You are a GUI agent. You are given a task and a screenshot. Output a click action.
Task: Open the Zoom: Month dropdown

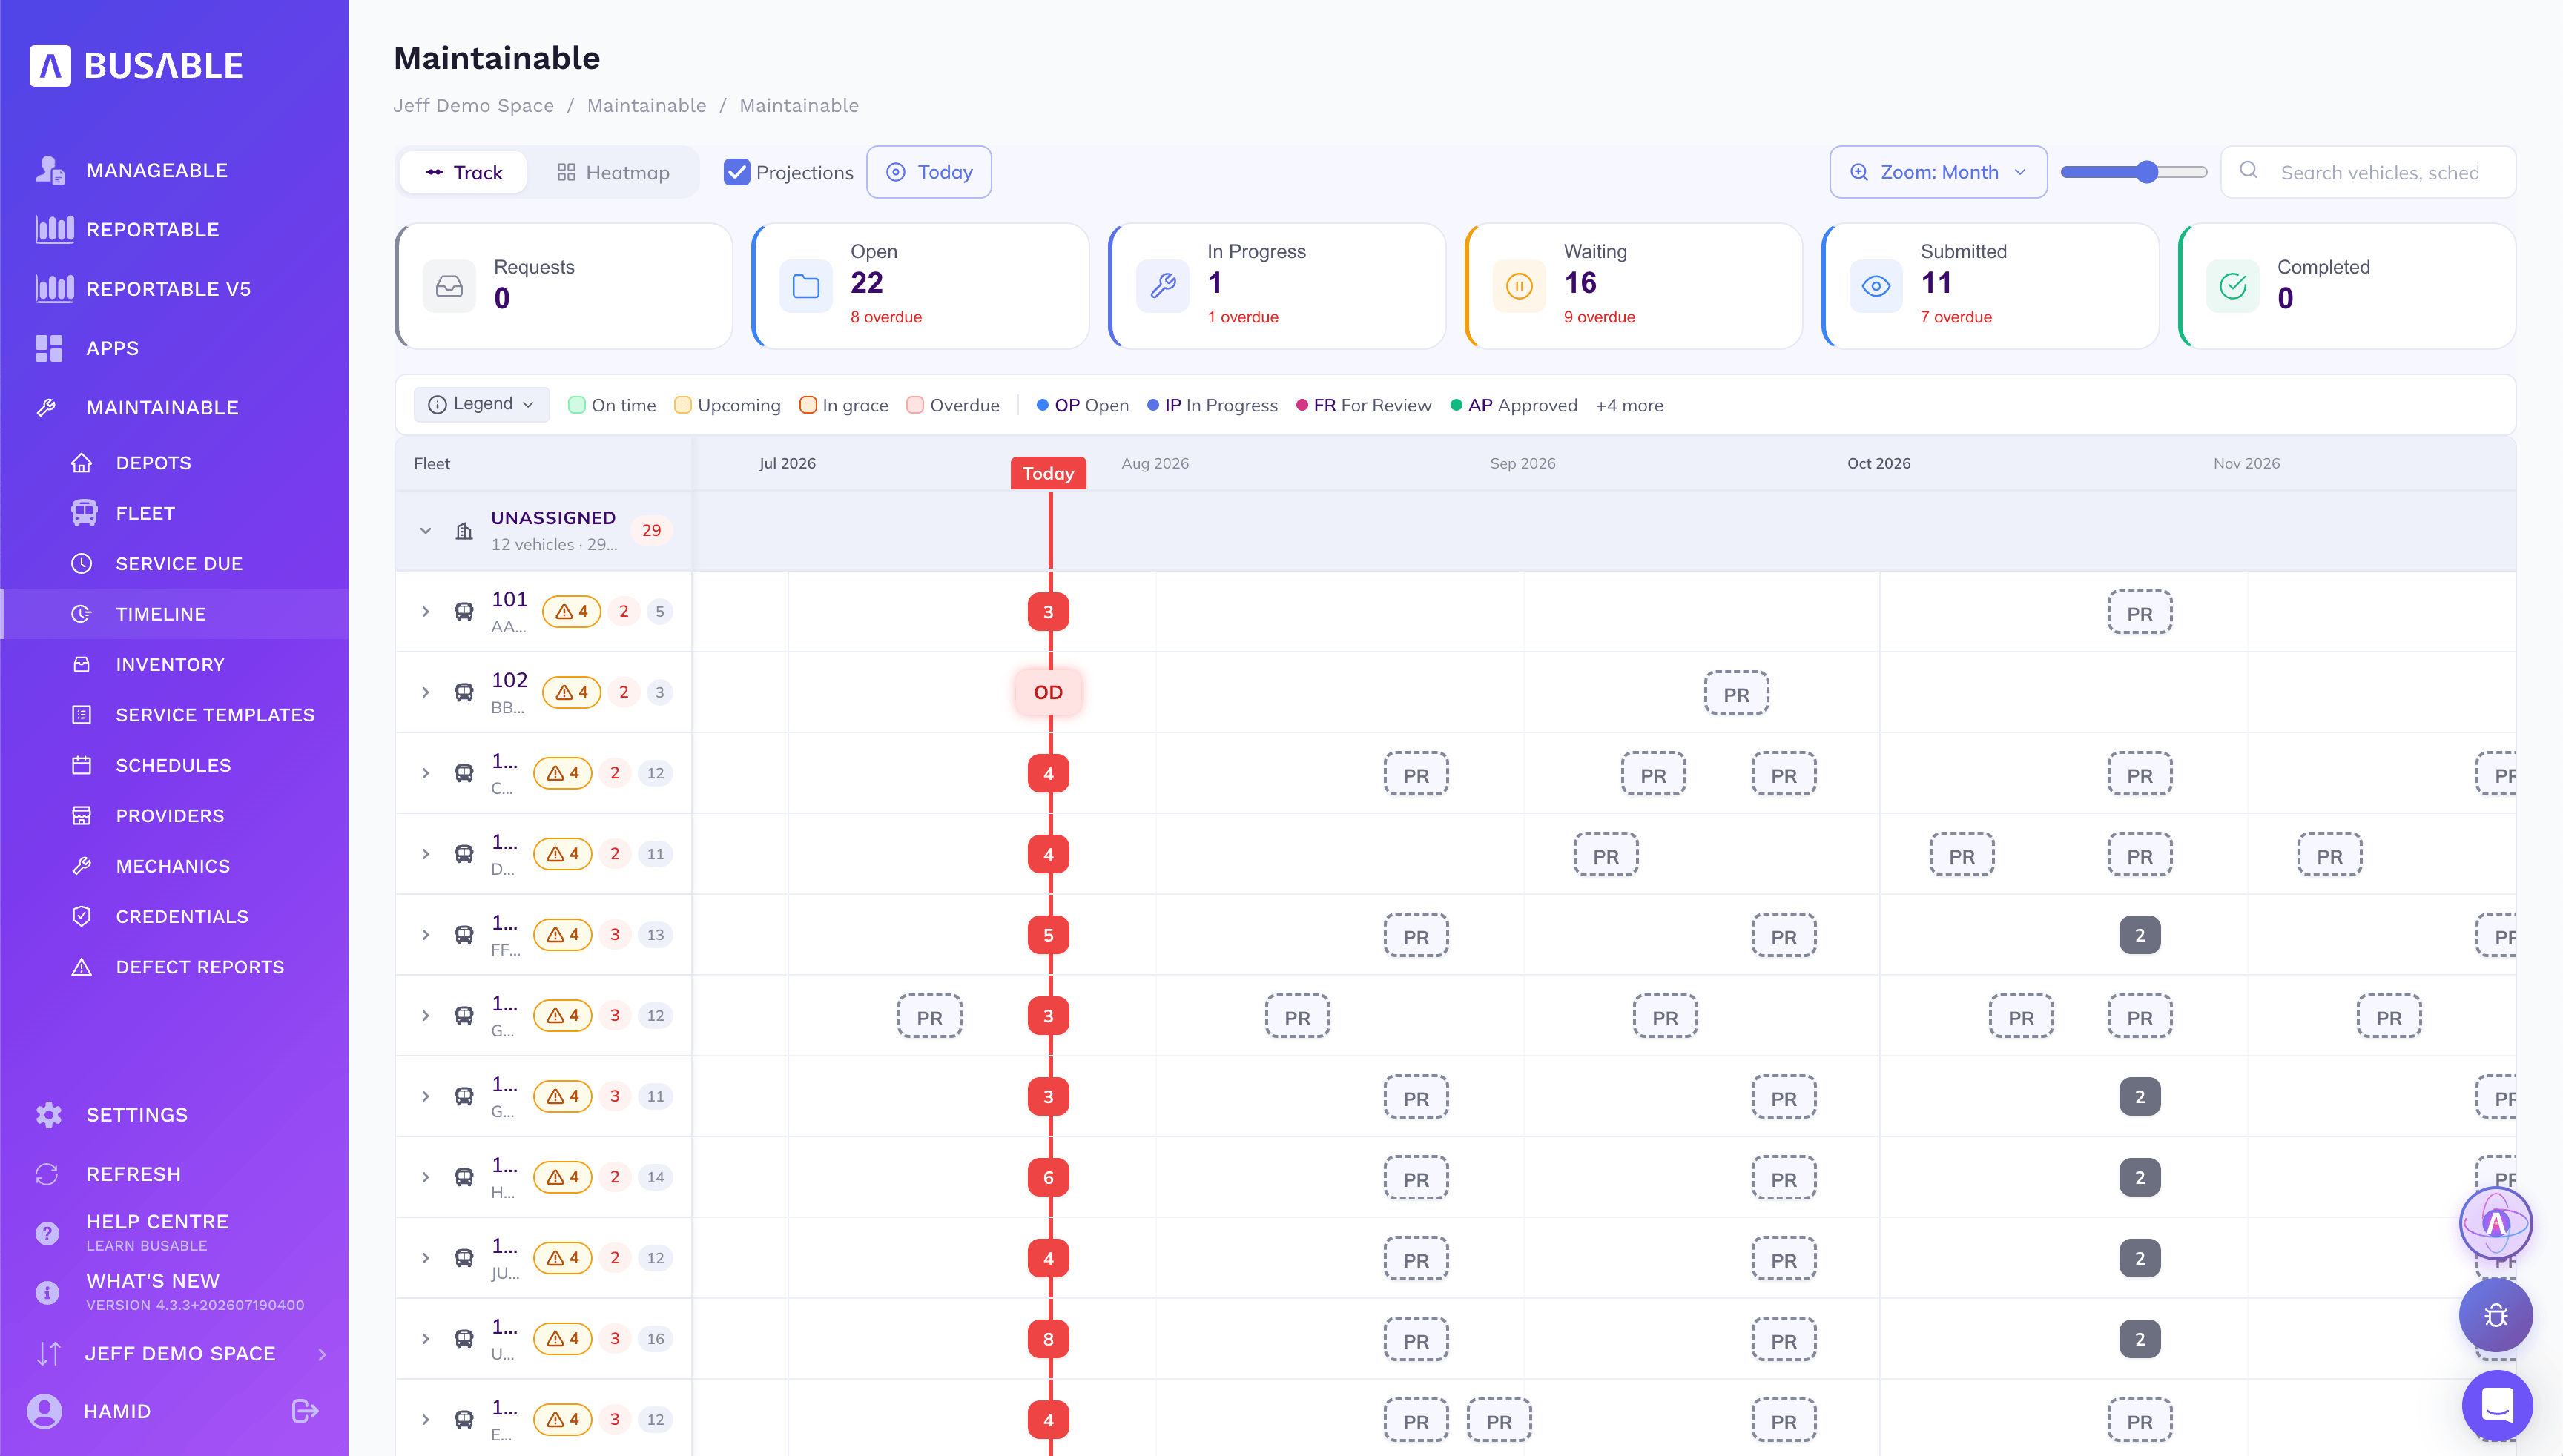tap(1938, 172)
